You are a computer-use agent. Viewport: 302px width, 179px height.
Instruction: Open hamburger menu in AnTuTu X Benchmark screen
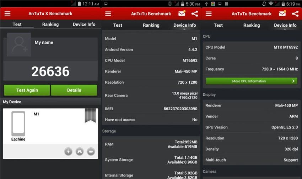point(7,14)
